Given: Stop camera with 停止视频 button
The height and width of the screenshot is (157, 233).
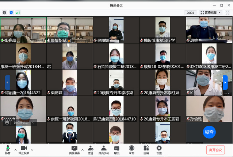Looking at the screenshot, I should tap(24, 149).
